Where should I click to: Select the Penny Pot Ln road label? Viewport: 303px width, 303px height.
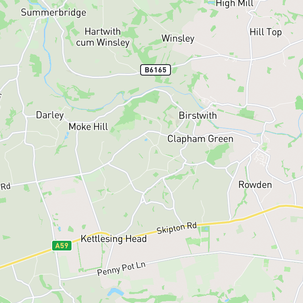coord(121,269)
